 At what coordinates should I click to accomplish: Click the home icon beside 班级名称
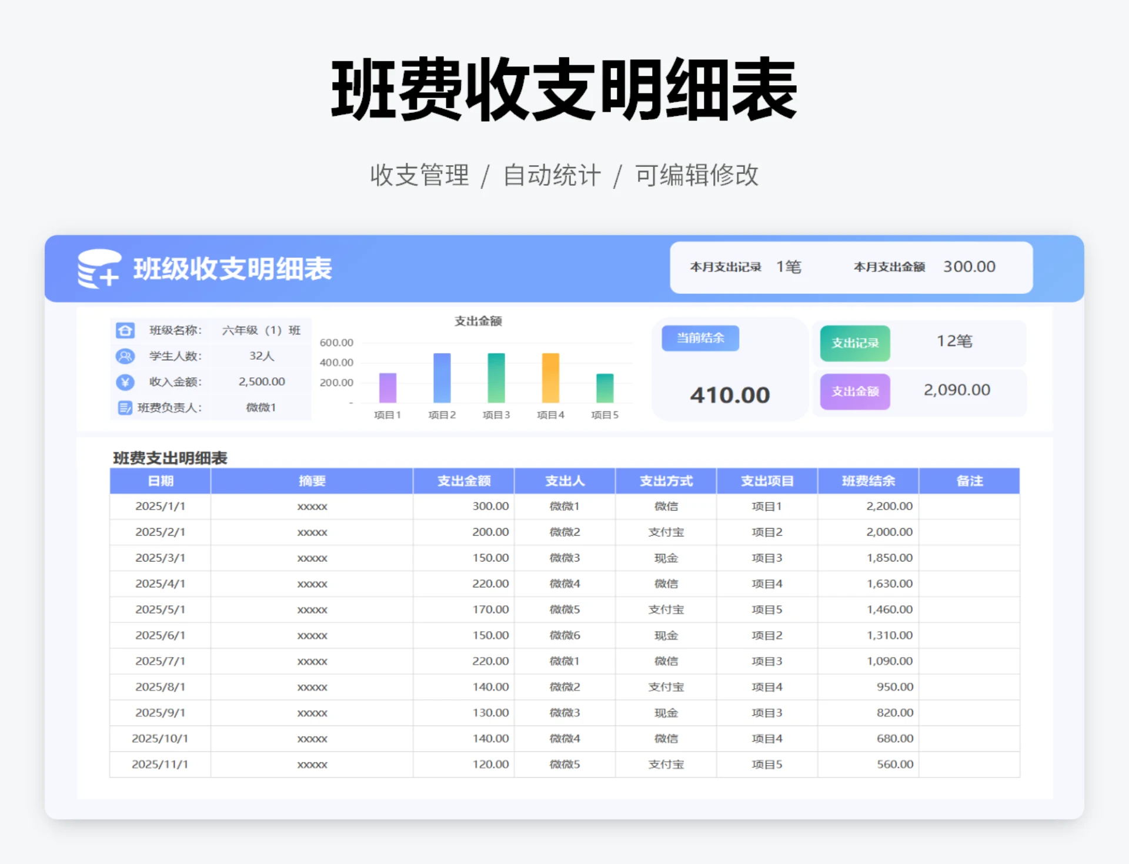pyautogui.click(x=125, y=330)
